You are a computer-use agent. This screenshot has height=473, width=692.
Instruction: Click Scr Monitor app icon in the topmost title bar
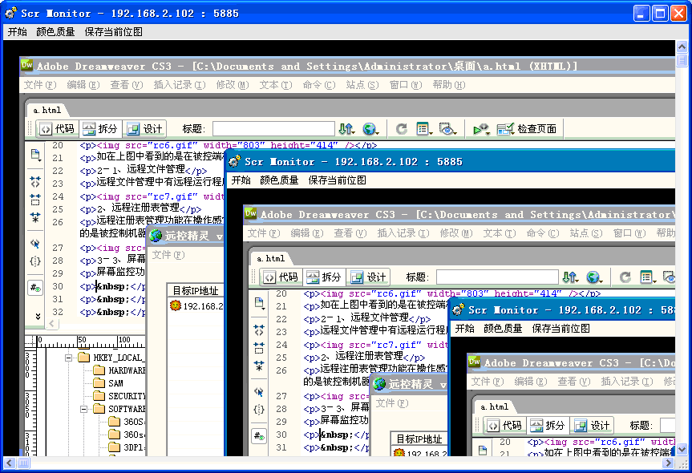point(10,13)
